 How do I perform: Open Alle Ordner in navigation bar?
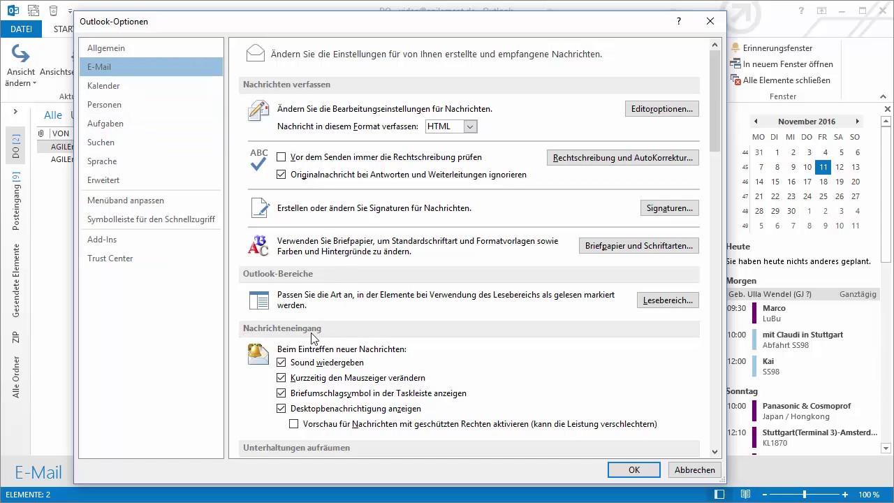tap(16, 377)
